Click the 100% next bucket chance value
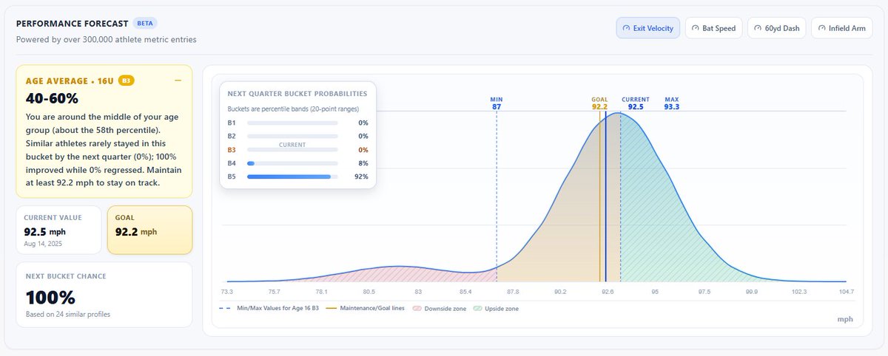 (x=50, y=297)
